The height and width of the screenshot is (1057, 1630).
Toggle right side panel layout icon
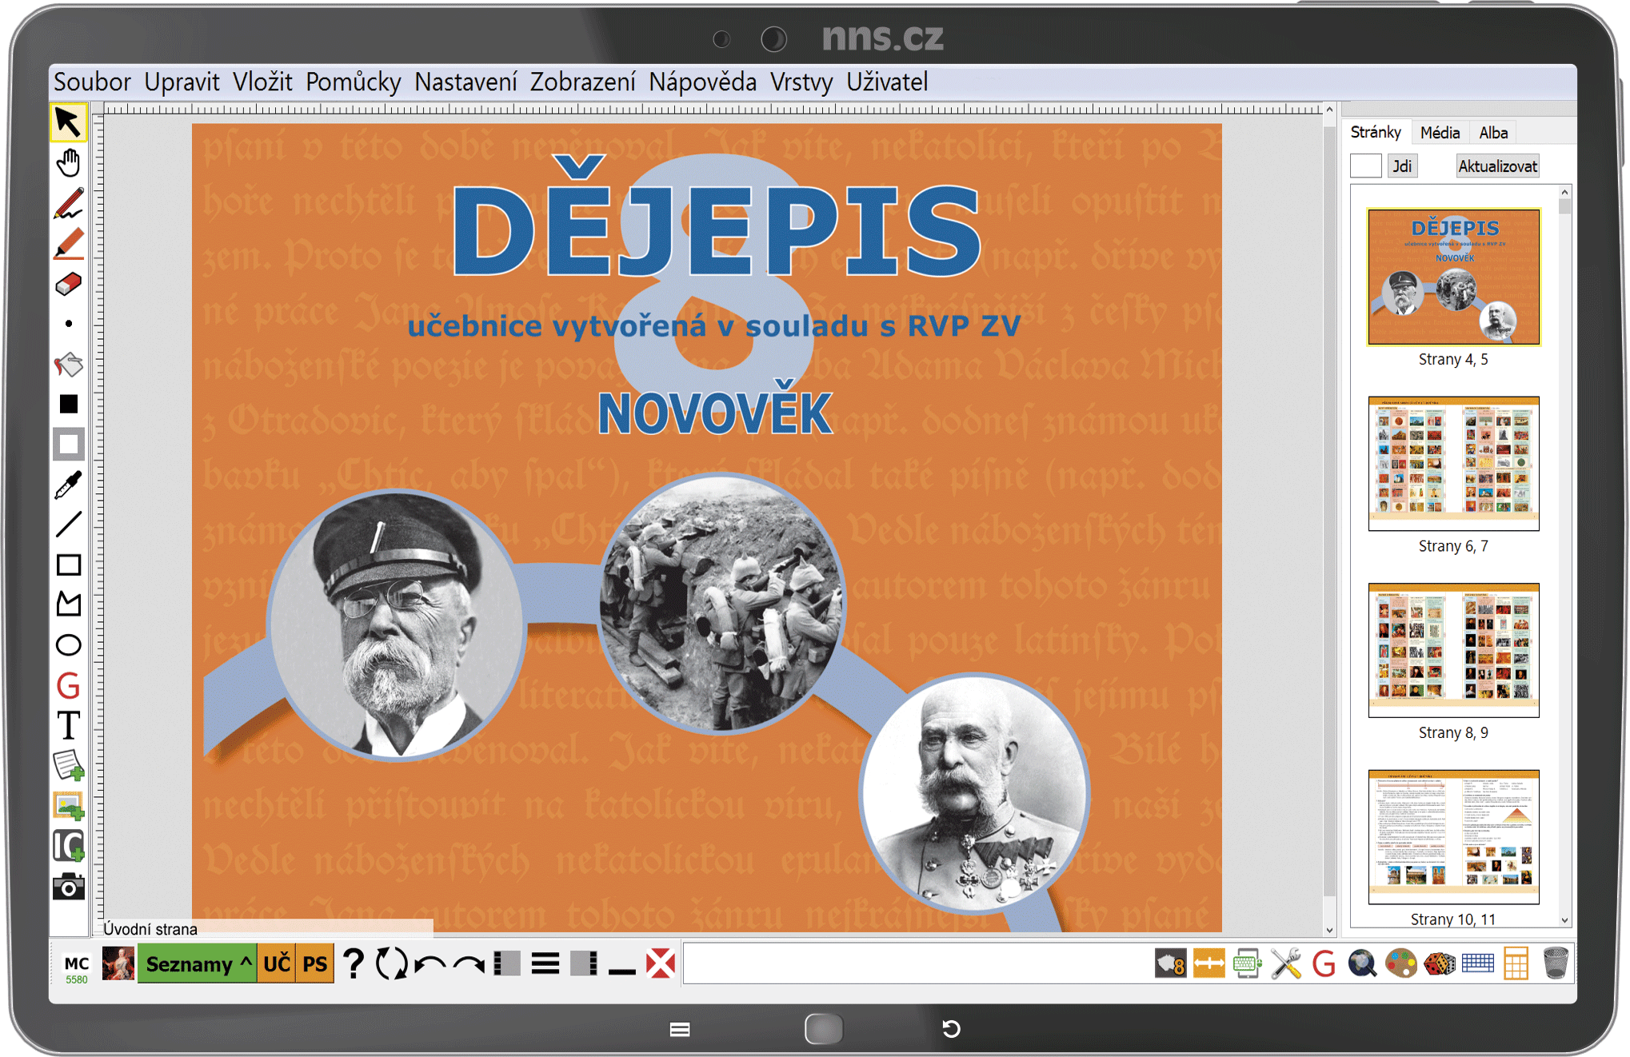[584, 963]
